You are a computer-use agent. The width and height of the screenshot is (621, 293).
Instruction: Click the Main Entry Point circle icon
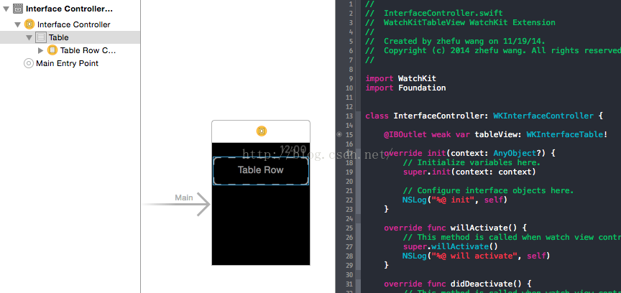pos(29,63)
